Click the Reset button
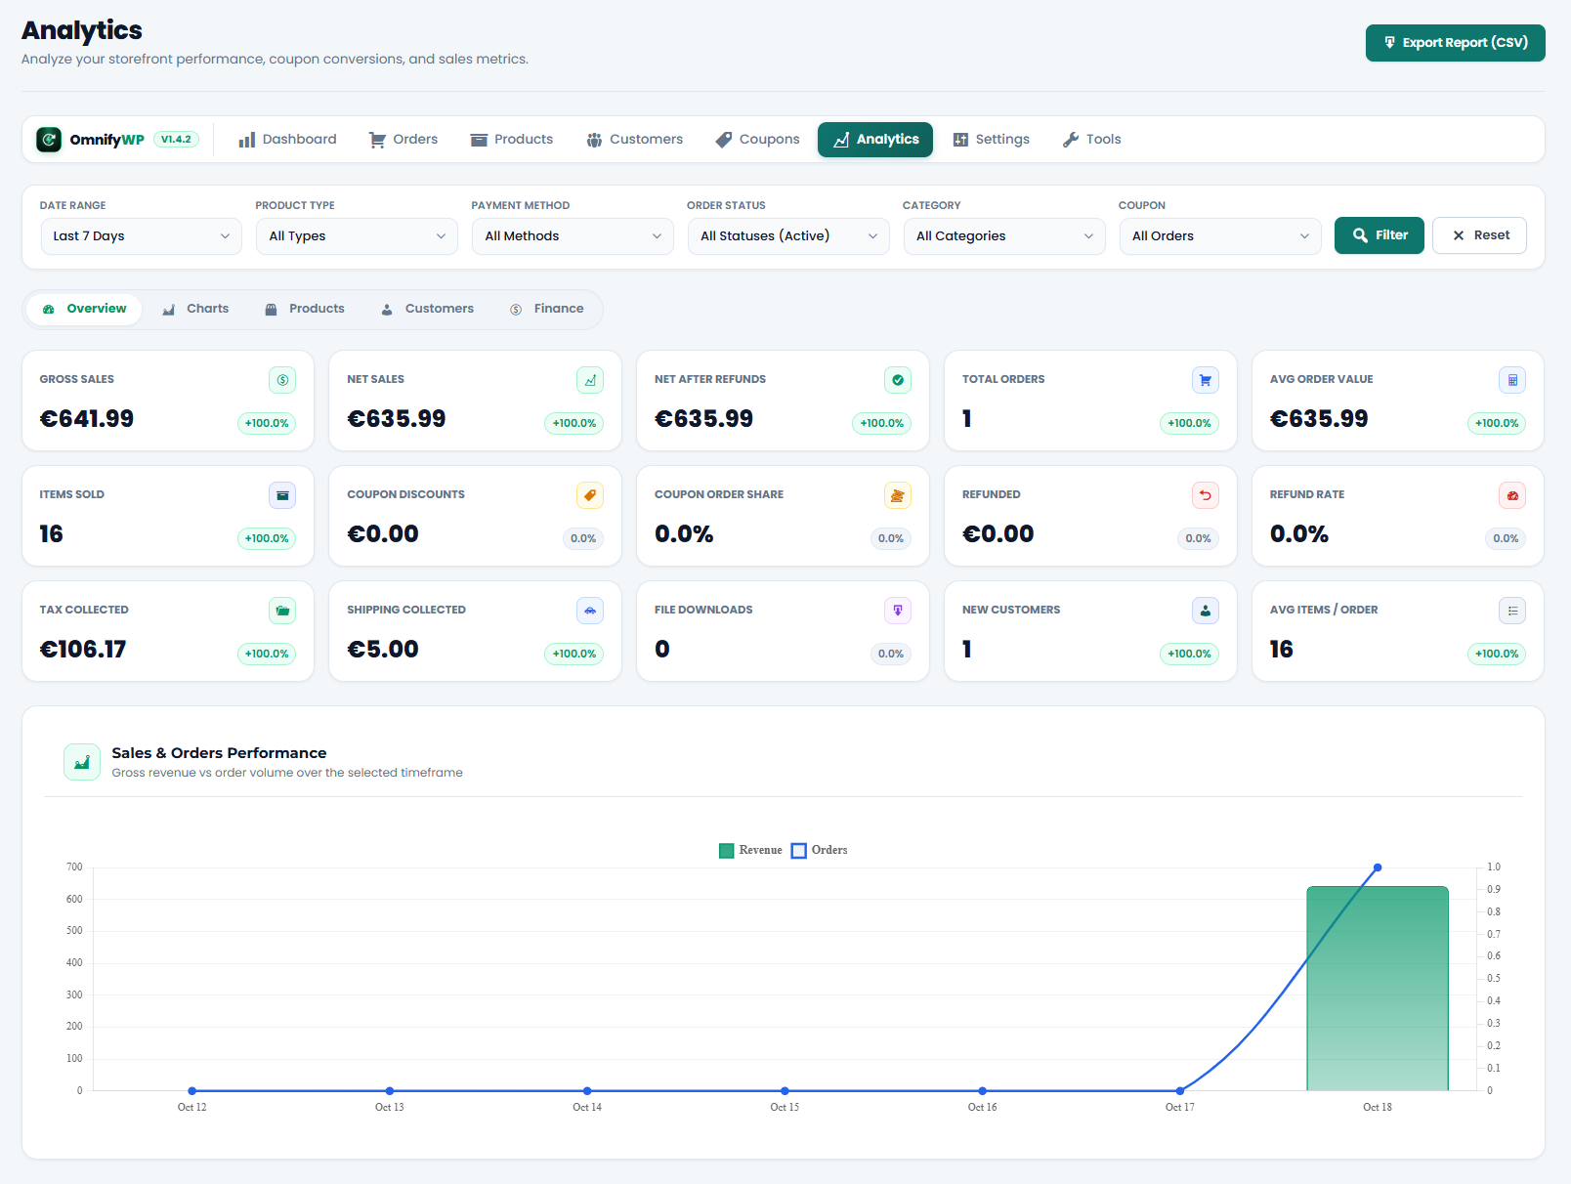Viewport: 1571px width, 1184px height. tap(1479, 235)
